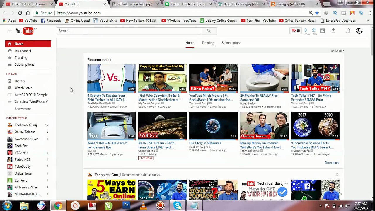The height and width of the screenshot is (211, 375).
Task: Click the upload arrow icon
Action: pyautogui.click(x=333, y=30)
